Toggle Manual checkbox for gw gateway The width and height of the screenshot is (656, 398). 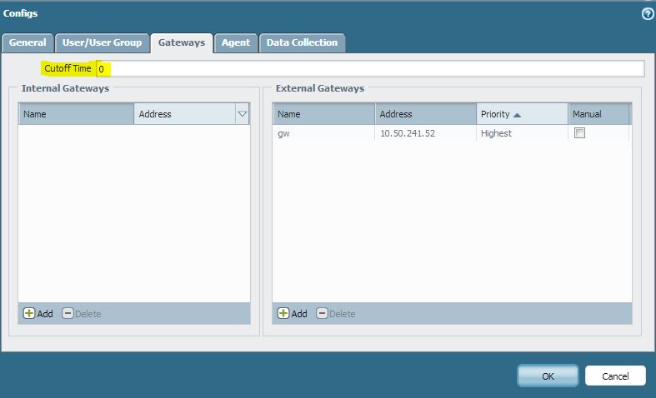[580, 133]
